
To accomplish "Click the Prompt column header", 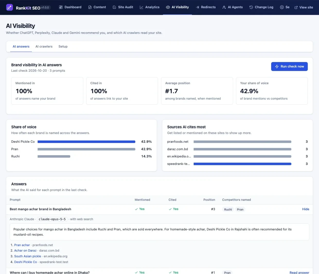I will click(x=15, y=200).
